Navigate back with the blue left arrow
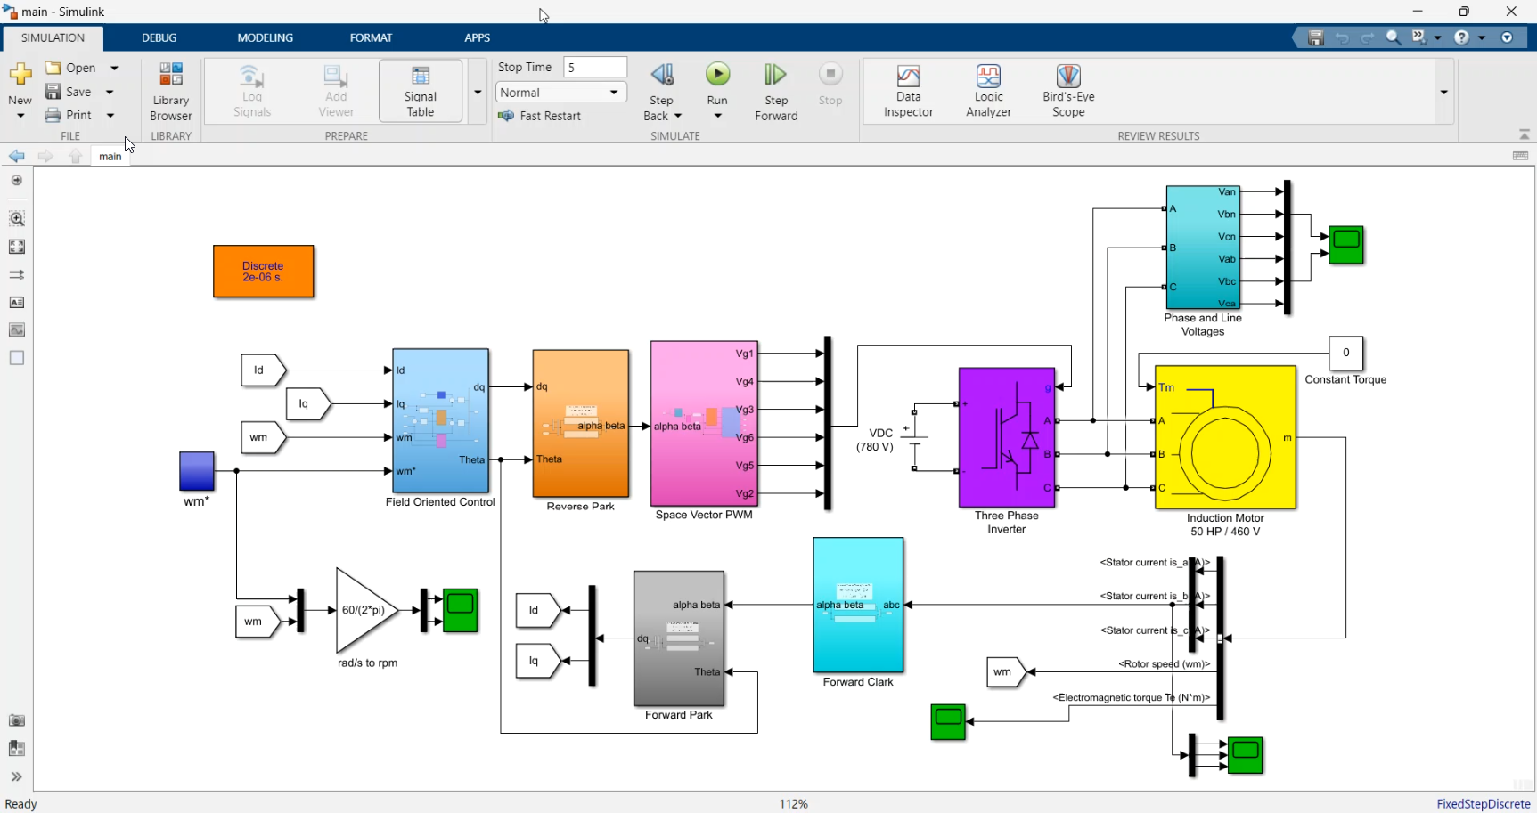Screen dimensions: 1537x813 click(x=17, y=157)
